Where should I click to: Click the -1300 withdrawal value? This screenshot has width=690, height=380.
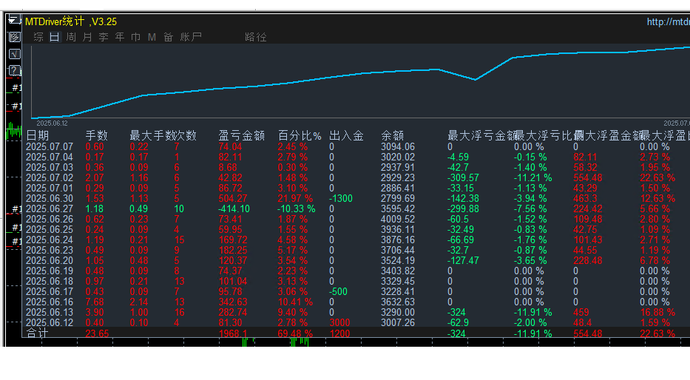click(341, 198)
